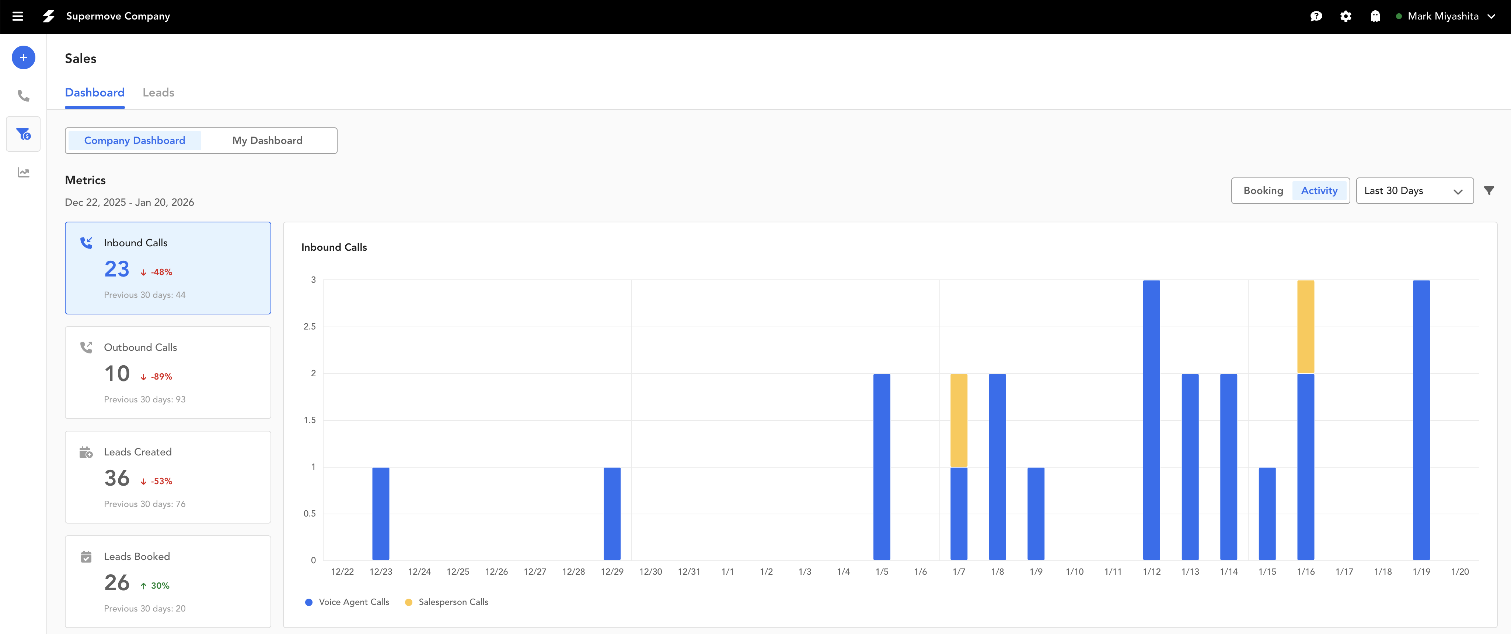Open the metrics filter funnel icon
This screenshot has height=634, width=1511.
click(x=1489, y=190)
